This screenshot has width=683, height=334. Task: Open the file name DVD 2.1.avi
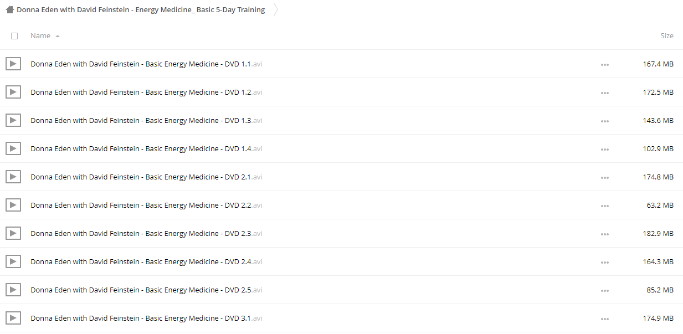pos(146,177)
